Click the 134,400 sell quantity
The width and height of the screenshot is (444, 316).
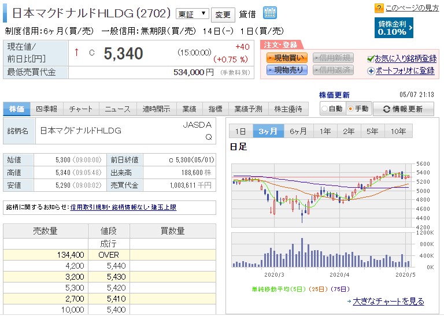71,255
